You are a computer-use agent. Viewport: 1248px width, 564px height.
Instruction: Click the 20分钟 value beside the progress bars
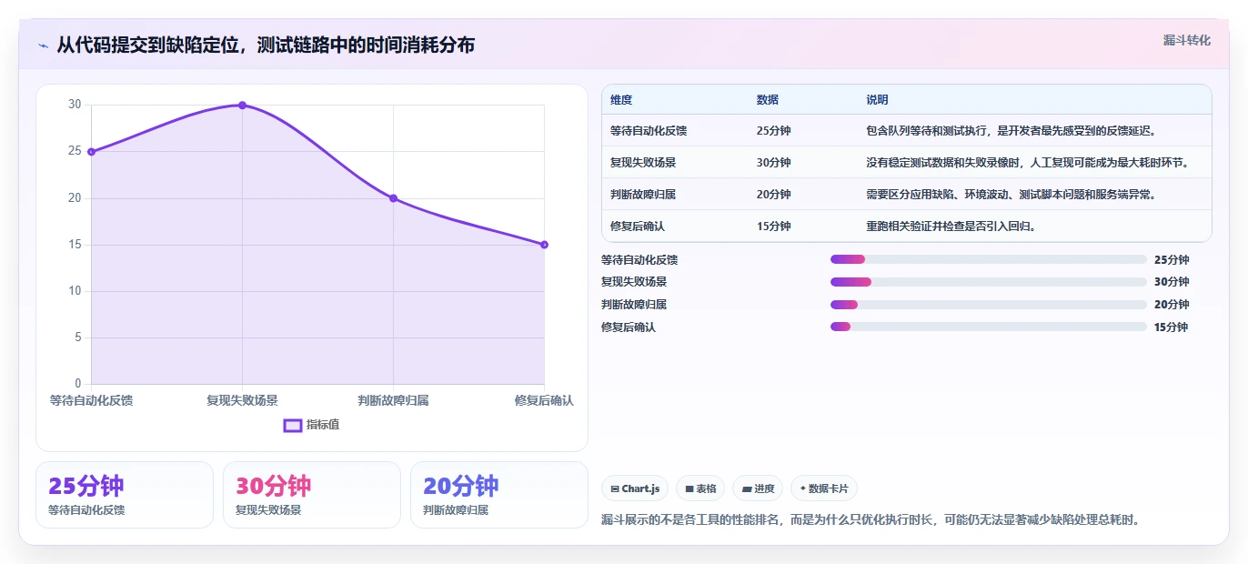tap(1172, 305)
